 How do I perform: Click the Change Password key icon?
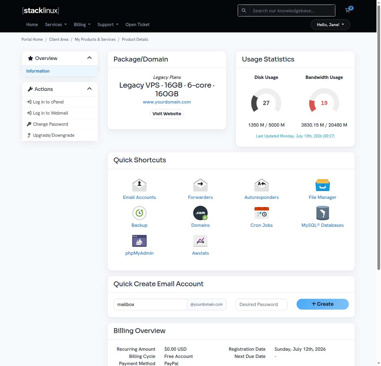click(x=29, y=124)
